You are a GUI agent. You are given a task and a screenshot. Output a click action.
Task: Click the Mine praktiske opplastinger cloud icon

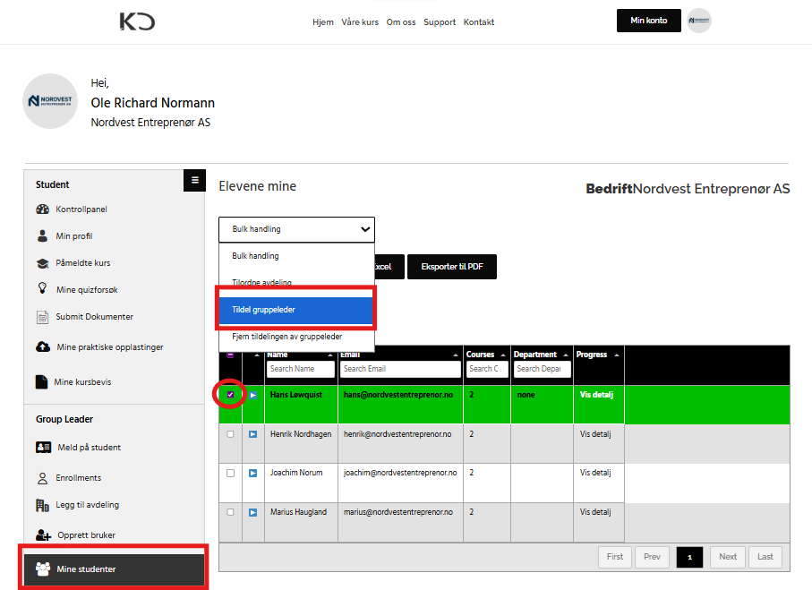pos(43,346)
